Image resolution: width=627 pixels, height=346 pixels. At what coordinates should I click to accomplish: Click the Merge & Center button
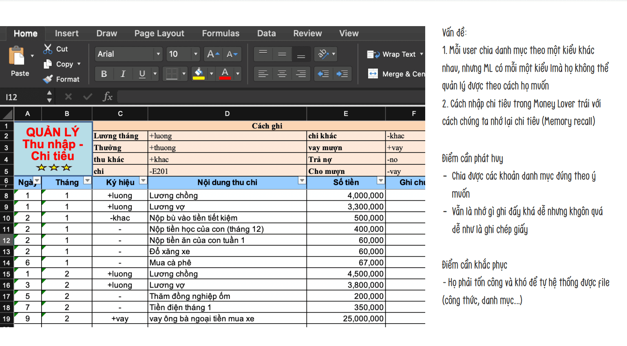tap(396, 74)
